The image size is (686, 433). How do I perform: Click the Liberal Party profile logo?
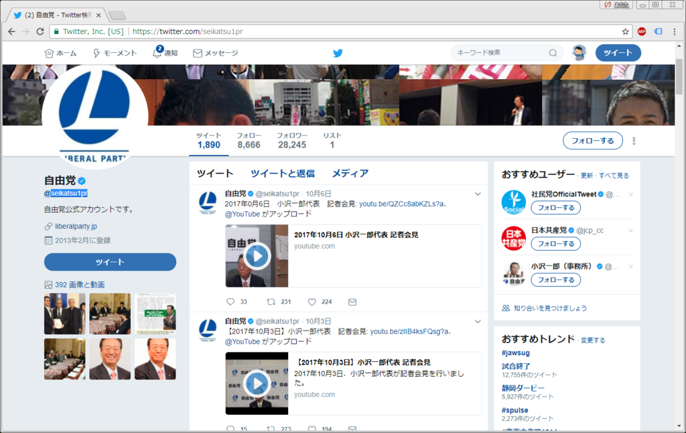(94, 117)
